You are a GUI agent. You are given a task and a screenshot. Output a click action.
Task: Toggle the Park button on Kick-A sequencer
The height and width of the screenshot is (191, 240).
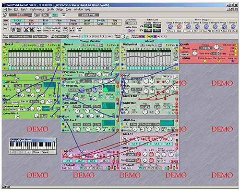click(59, 45)
